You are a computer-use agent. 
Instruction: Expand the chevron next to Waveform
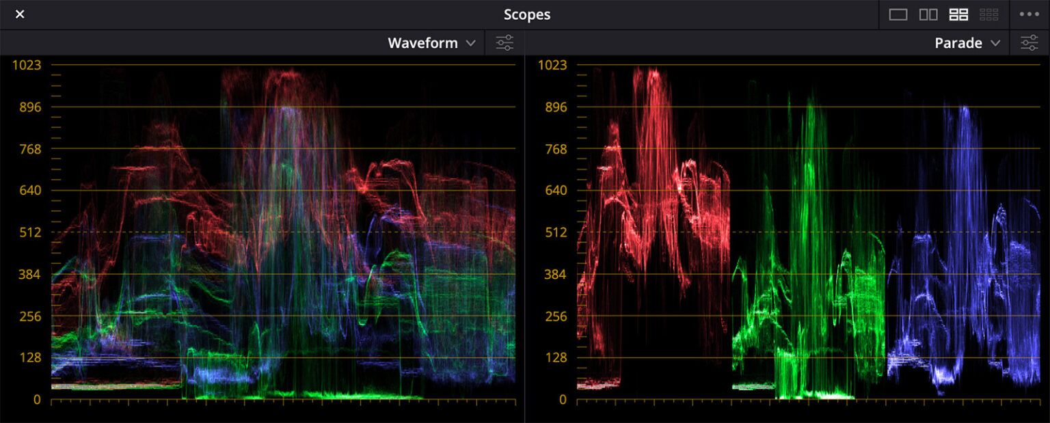pos(470,43)
